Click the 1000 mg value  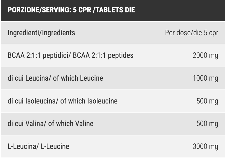pyautogui.click(x=205, y=78)
